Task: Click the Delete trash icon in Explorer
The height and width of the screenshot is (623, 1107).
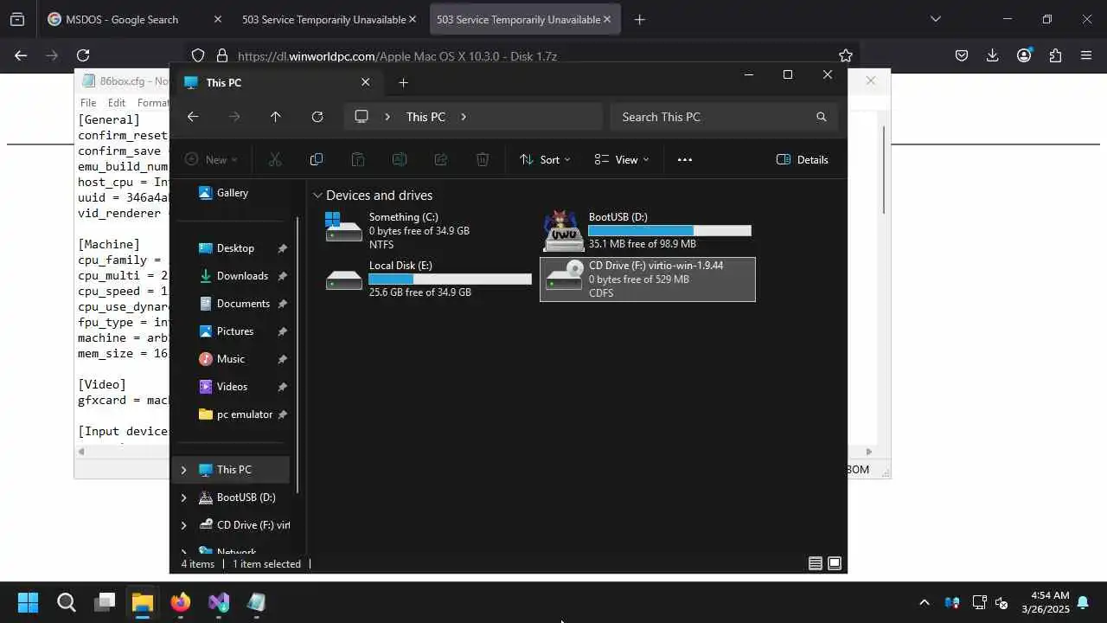Action: click(x=483, y=159)
